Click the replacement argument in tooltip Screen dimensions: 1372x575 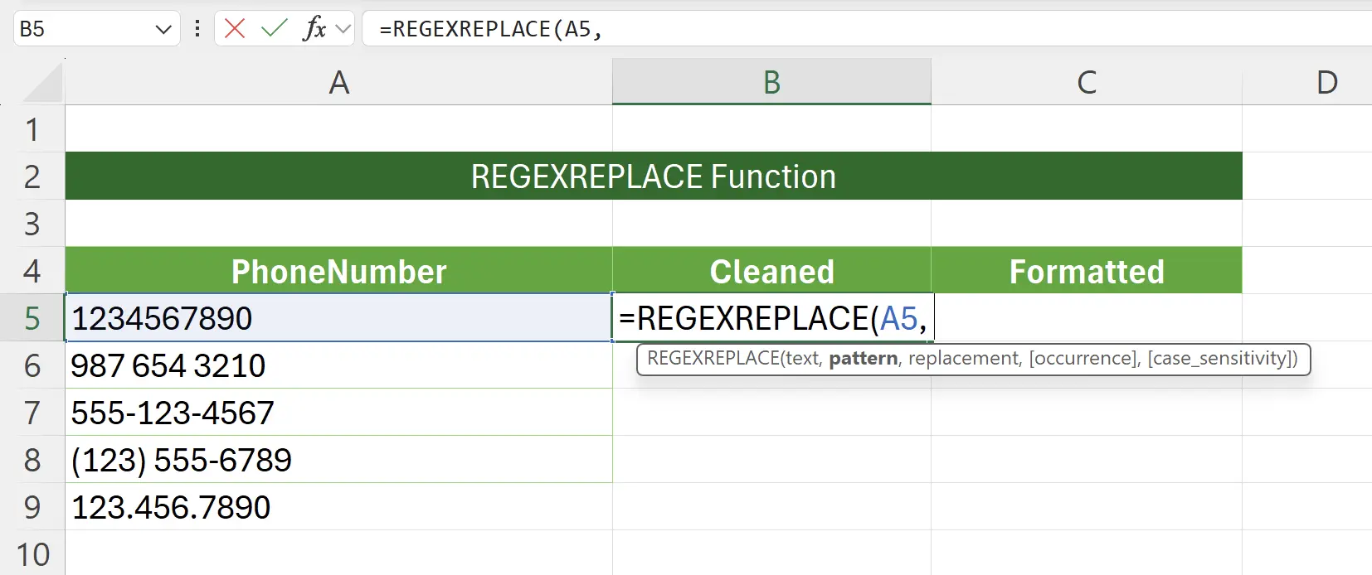pyautogui.click(x=962, y=358)
